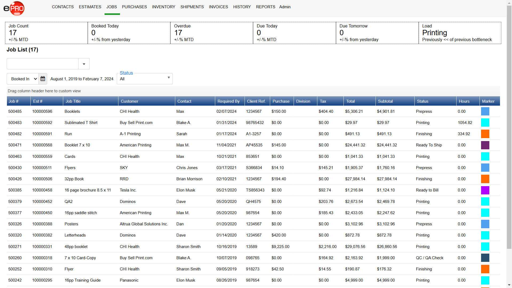Click the scrollbar up arrow
This screenshot has width=512, height=288.
coord(509,3)
